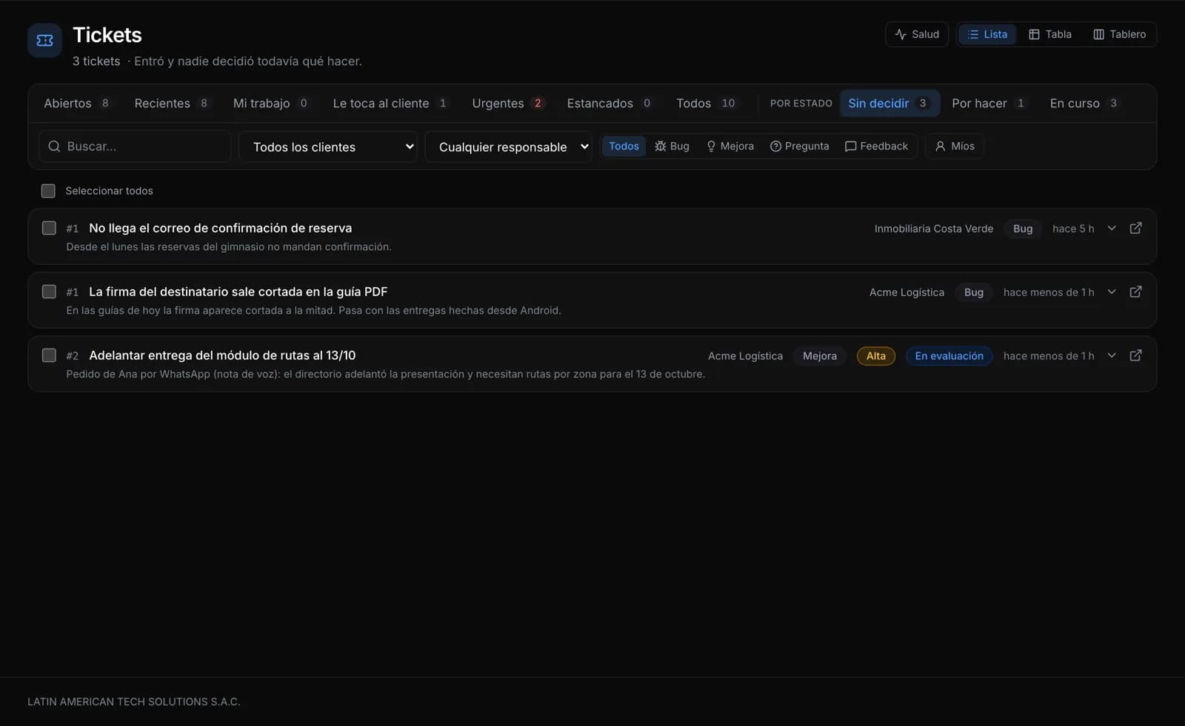The height and width of the screenshot is (726, 1185).
Task: Select the Le toca al cliente tab
Action: 390,103
